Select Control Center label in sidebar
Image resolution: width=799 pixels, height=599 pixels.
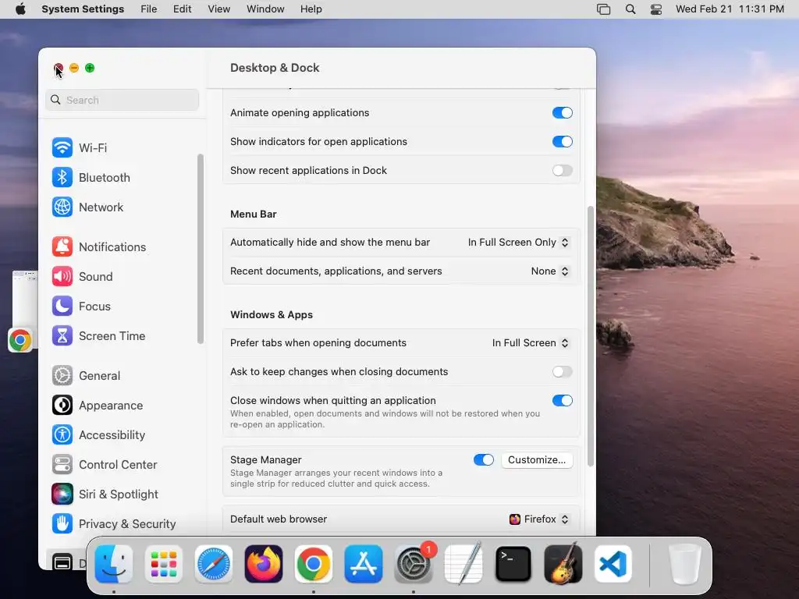[x=118, y=465]
